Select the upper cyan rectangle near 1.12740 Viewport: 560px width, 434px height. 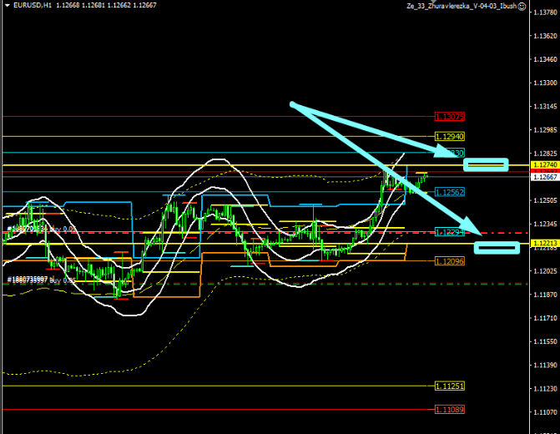[x=486, y=164]
